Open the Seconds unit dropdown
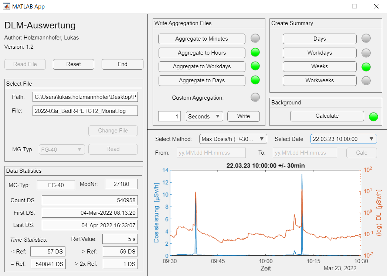Viewport: 387px width, 276px height. [x=204, y=116]
